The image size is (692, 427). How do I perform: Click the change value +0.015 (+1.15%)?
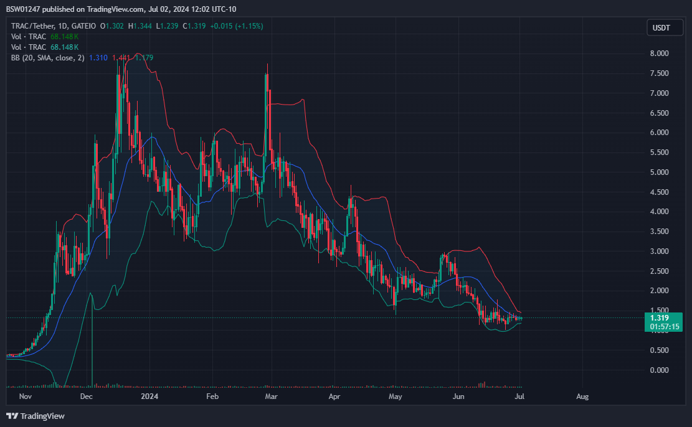click(237, 26)
